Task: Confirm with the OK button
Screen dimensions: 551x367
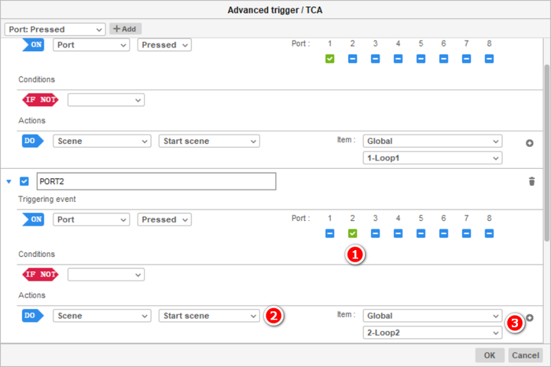Action: [489, 356]
